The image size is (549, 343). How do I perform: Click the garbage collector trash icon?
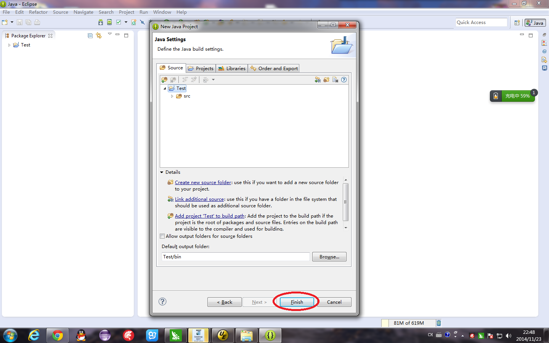(439, 323)
